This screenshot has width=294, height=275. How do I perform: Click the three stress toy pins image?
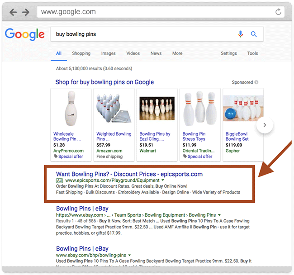pos(200,109)
